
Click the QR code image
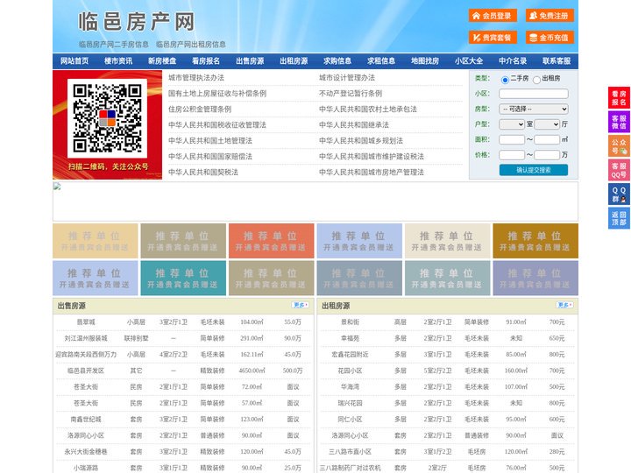(x=107, y=118)
